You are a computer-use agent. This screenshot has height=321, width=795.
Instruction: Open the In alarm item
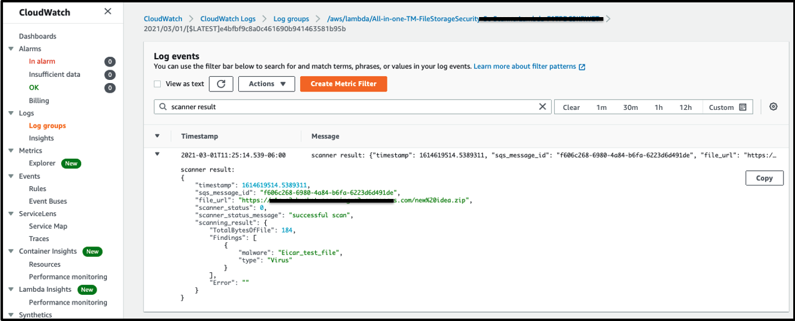42,62
